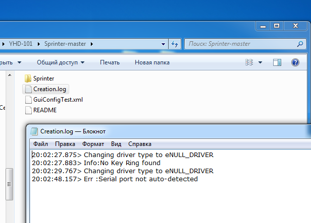Open the Формат menu in Notepad

coord(93,143)
